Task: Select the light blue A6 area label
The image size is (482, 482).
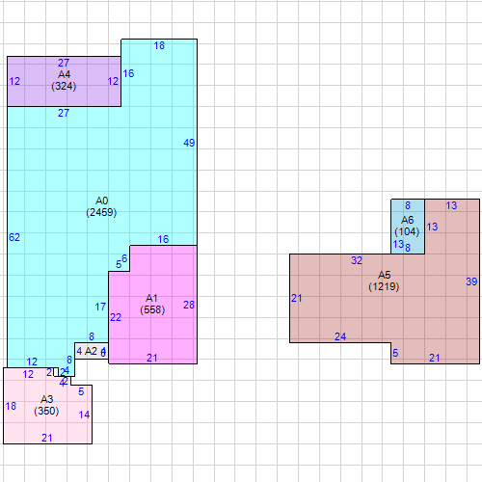Action: point(407,220)
